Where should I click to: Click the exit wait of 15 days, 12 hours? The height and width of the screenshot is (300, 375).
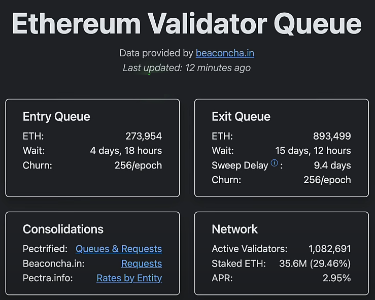click(x=313, y=151)
